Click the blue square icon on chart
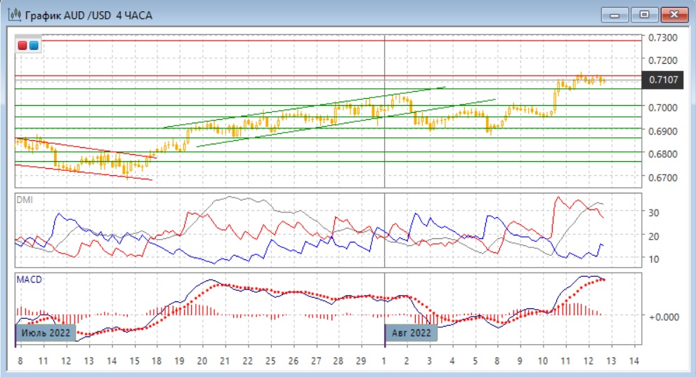Image resolution: width=696 pixels, height=377 pixels. click(34, 46)
